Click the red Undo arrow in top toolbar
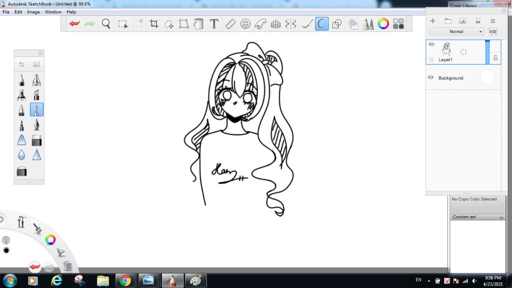This screenshot has height=288, width=512. [x=74, y=23]
